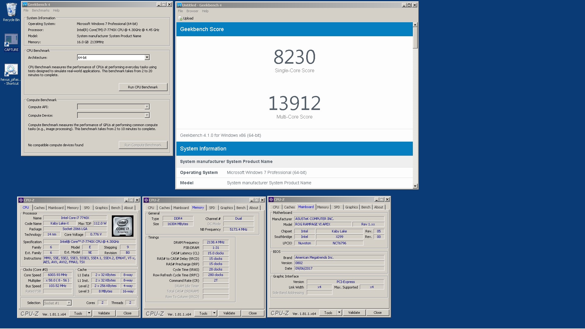Expand Tools arrow in the CPU-Z CPU window
Image resolution: width=585 pixels, height=329 pixels.
(89, 313)
